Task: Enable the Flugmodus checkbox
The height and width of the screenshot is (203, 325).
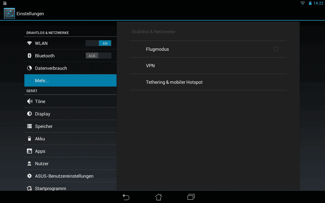Action: coord(276,49)
